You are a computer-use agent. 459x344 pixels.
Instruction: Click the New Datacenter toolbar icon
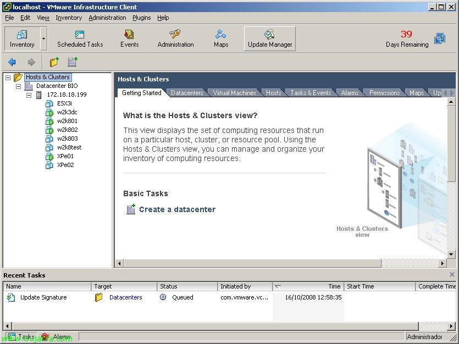(73, 62)
